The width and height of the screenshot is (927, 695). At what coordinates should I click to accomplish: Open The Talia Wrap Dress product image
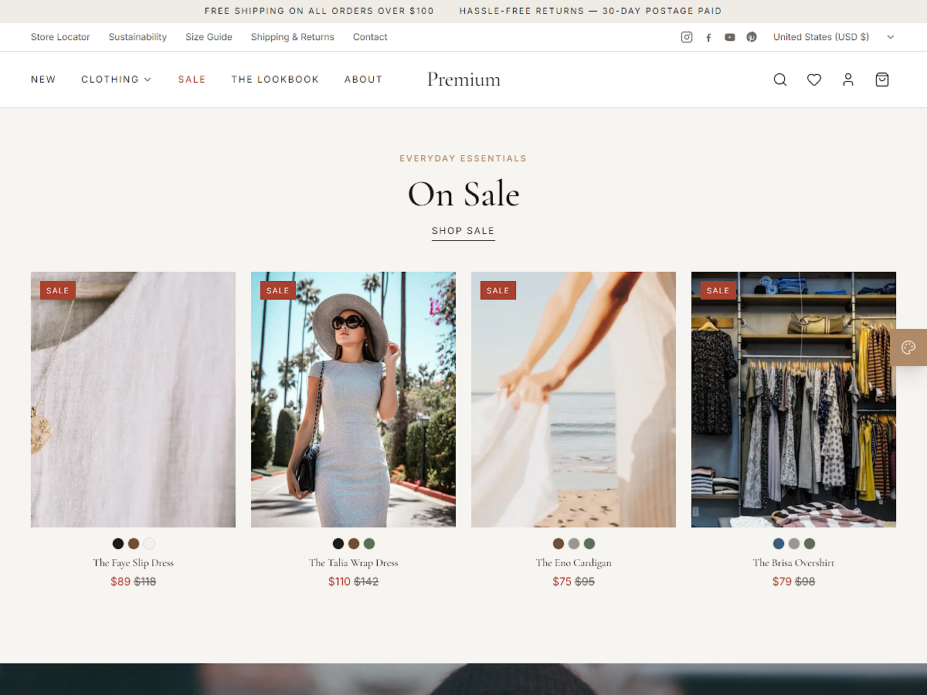353,399
